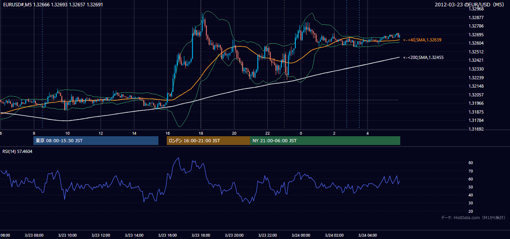The width and height of the screenshot is (510, 239).
Task: Click RSI scale value 80
Action: click(470, 163)
